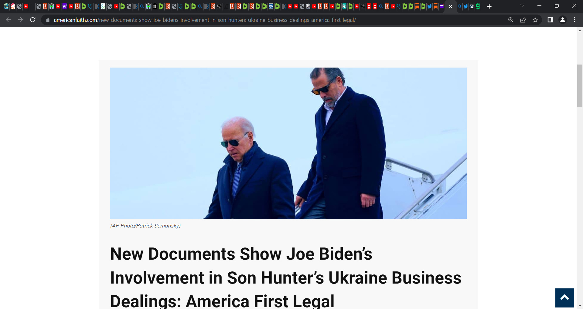Image resolution: width=583 pixels, height=309 pixels.
Task: Click the page vertical scrollbar thumb
Action: tap(580, 86)
